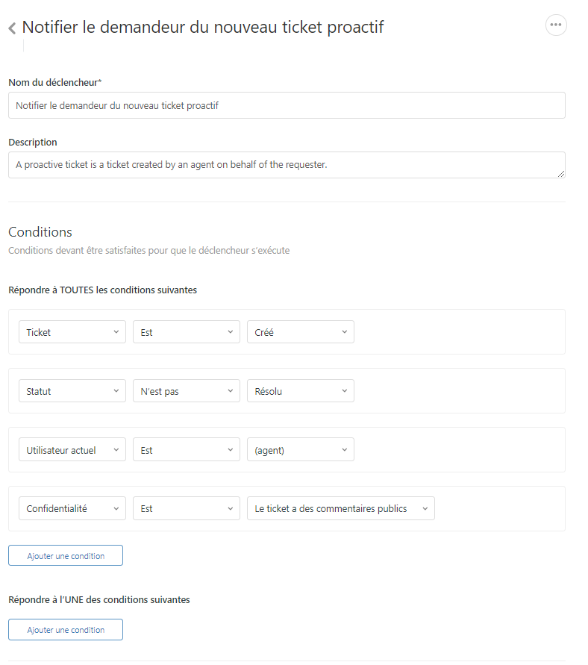Open the Ticket condition field dropdown

[72, 332]
